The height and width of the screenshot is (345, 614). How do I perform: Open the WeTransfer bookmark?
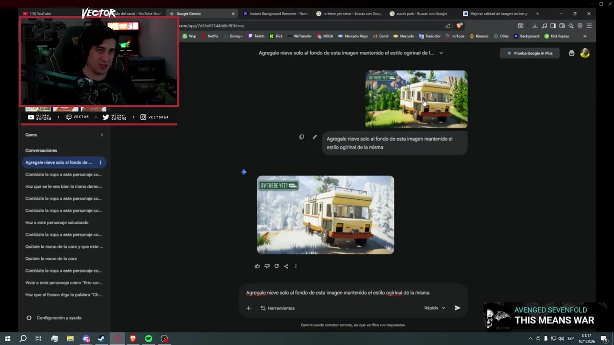coord(299,36)
